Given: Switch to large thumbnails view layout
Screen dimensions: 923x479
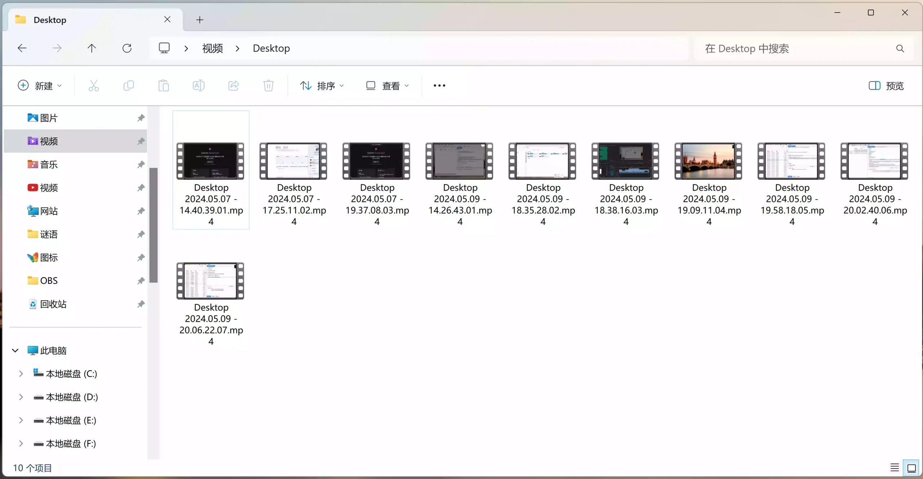Looking at the screenshot, I should click(911, 467).
